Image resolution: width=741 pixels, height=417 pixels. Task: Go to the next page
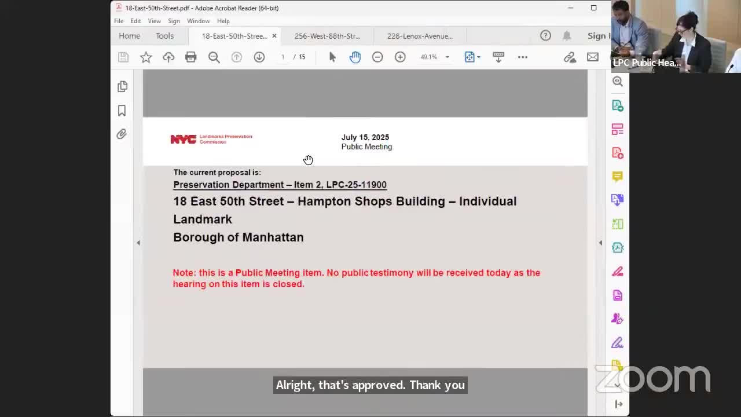[259, 57]
